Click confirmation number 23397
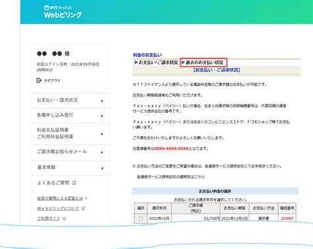 287,219
